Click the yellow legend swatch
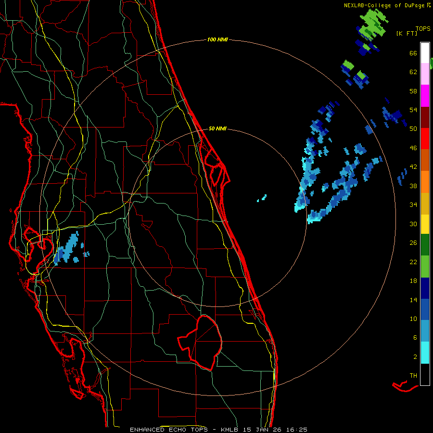Screen dimensions: 433x433 pos(425,224)
